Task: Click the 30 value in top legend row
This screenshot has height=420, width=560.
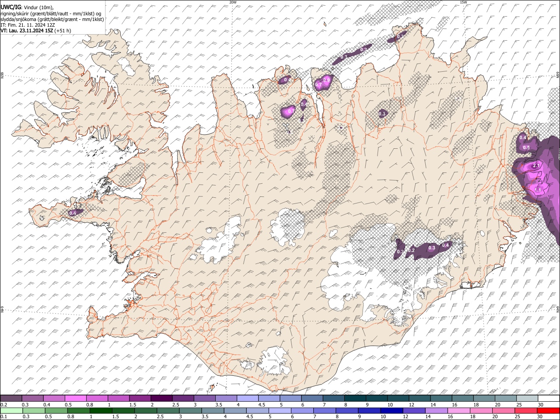Action: 541,405
